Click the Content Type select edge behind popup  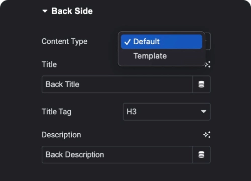[x=208, y=41]
